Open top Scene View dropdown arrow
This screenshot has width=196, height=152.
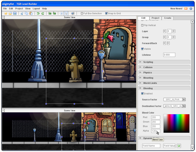3,17
